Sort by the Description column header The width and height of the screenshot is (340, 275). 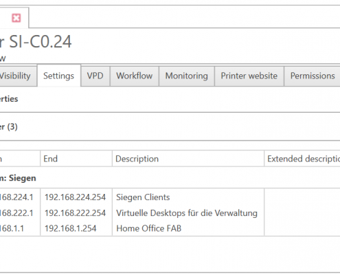tap(188, 159)
